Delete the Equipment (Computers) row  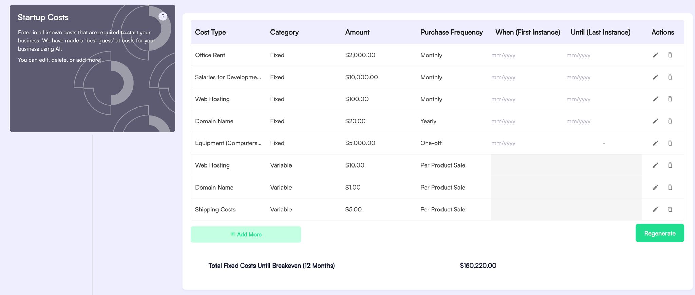point(670,143)
